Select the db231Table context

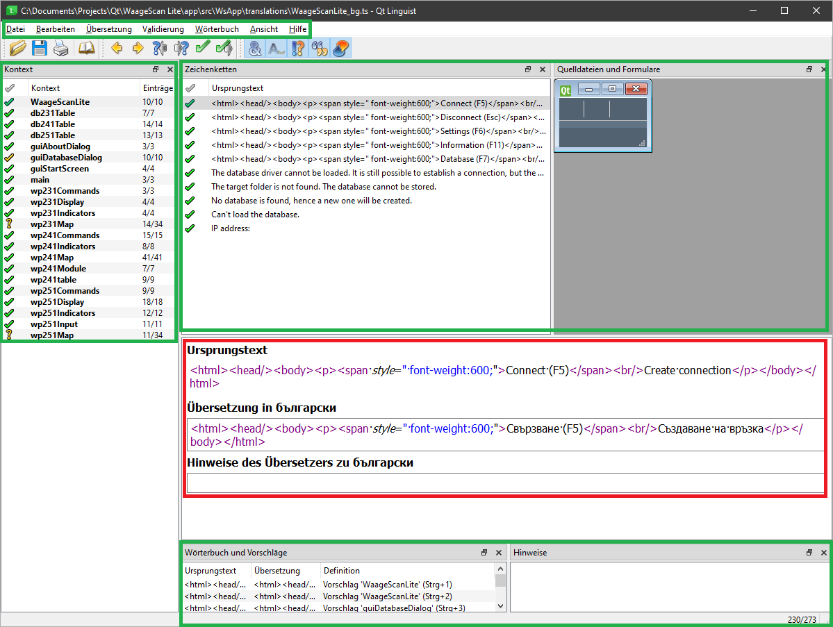pos(89,113)
